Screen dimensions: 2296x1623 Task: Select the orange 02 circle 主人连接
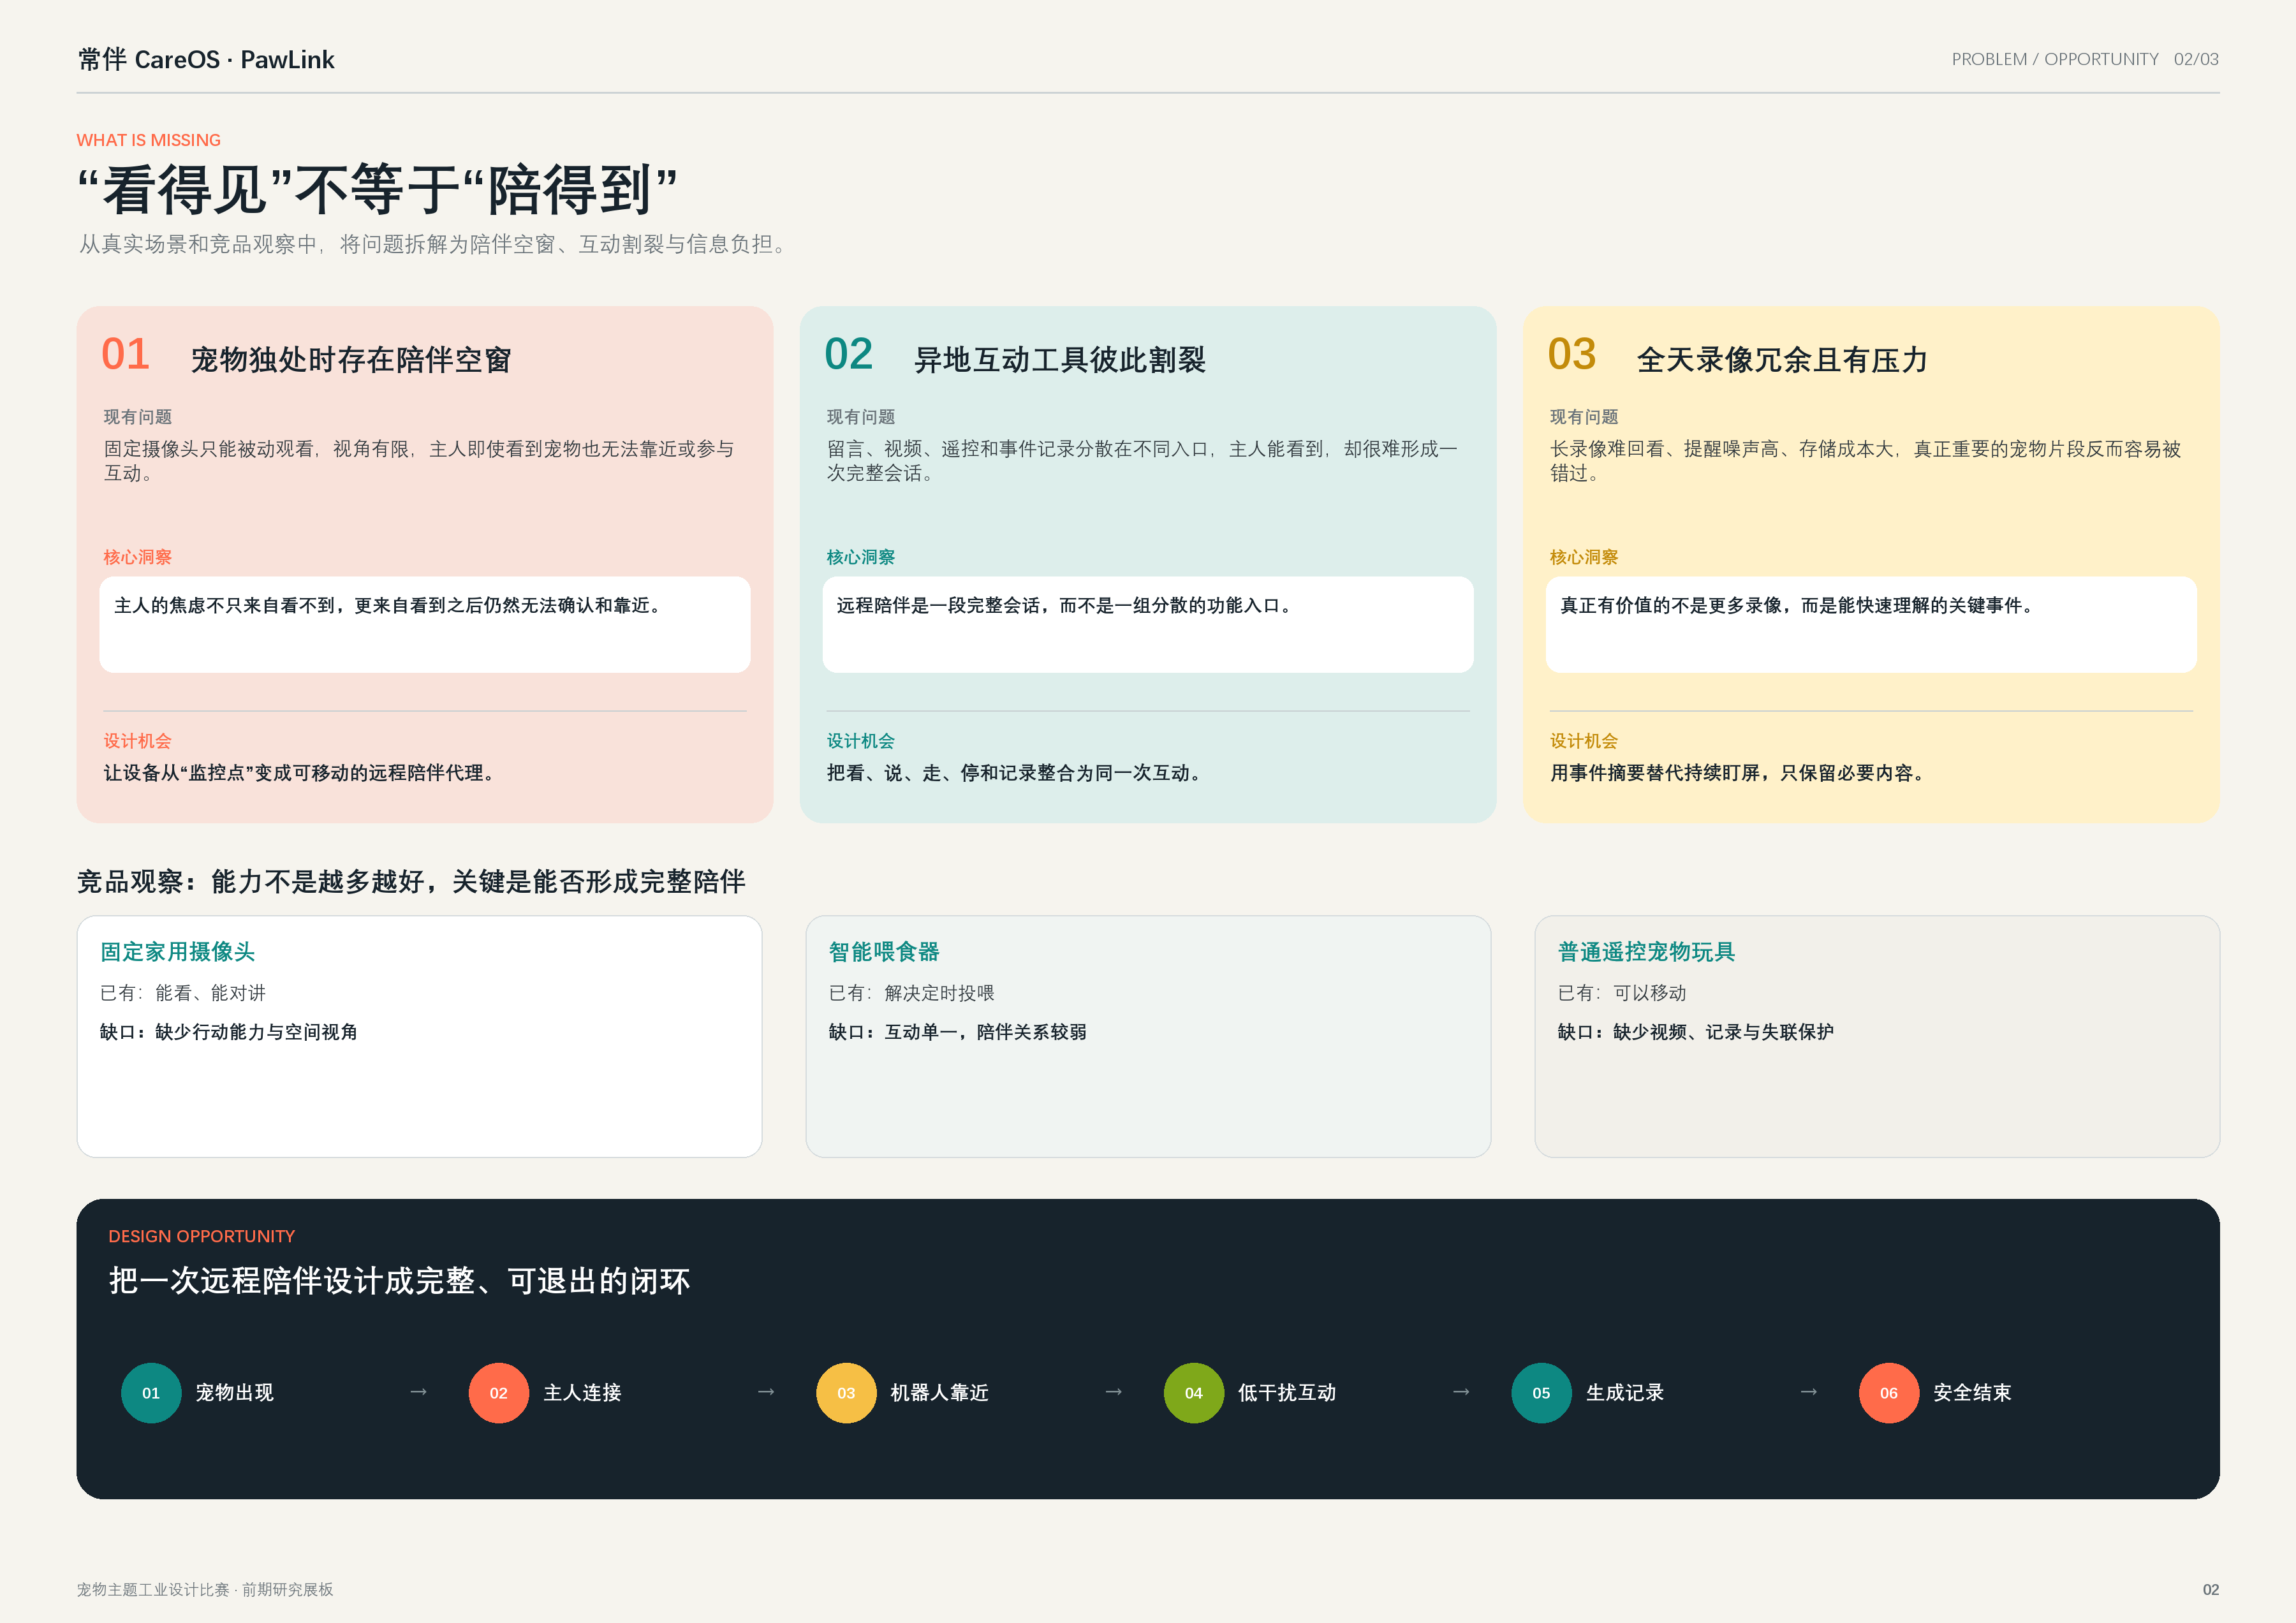[x=498, y=1392]
